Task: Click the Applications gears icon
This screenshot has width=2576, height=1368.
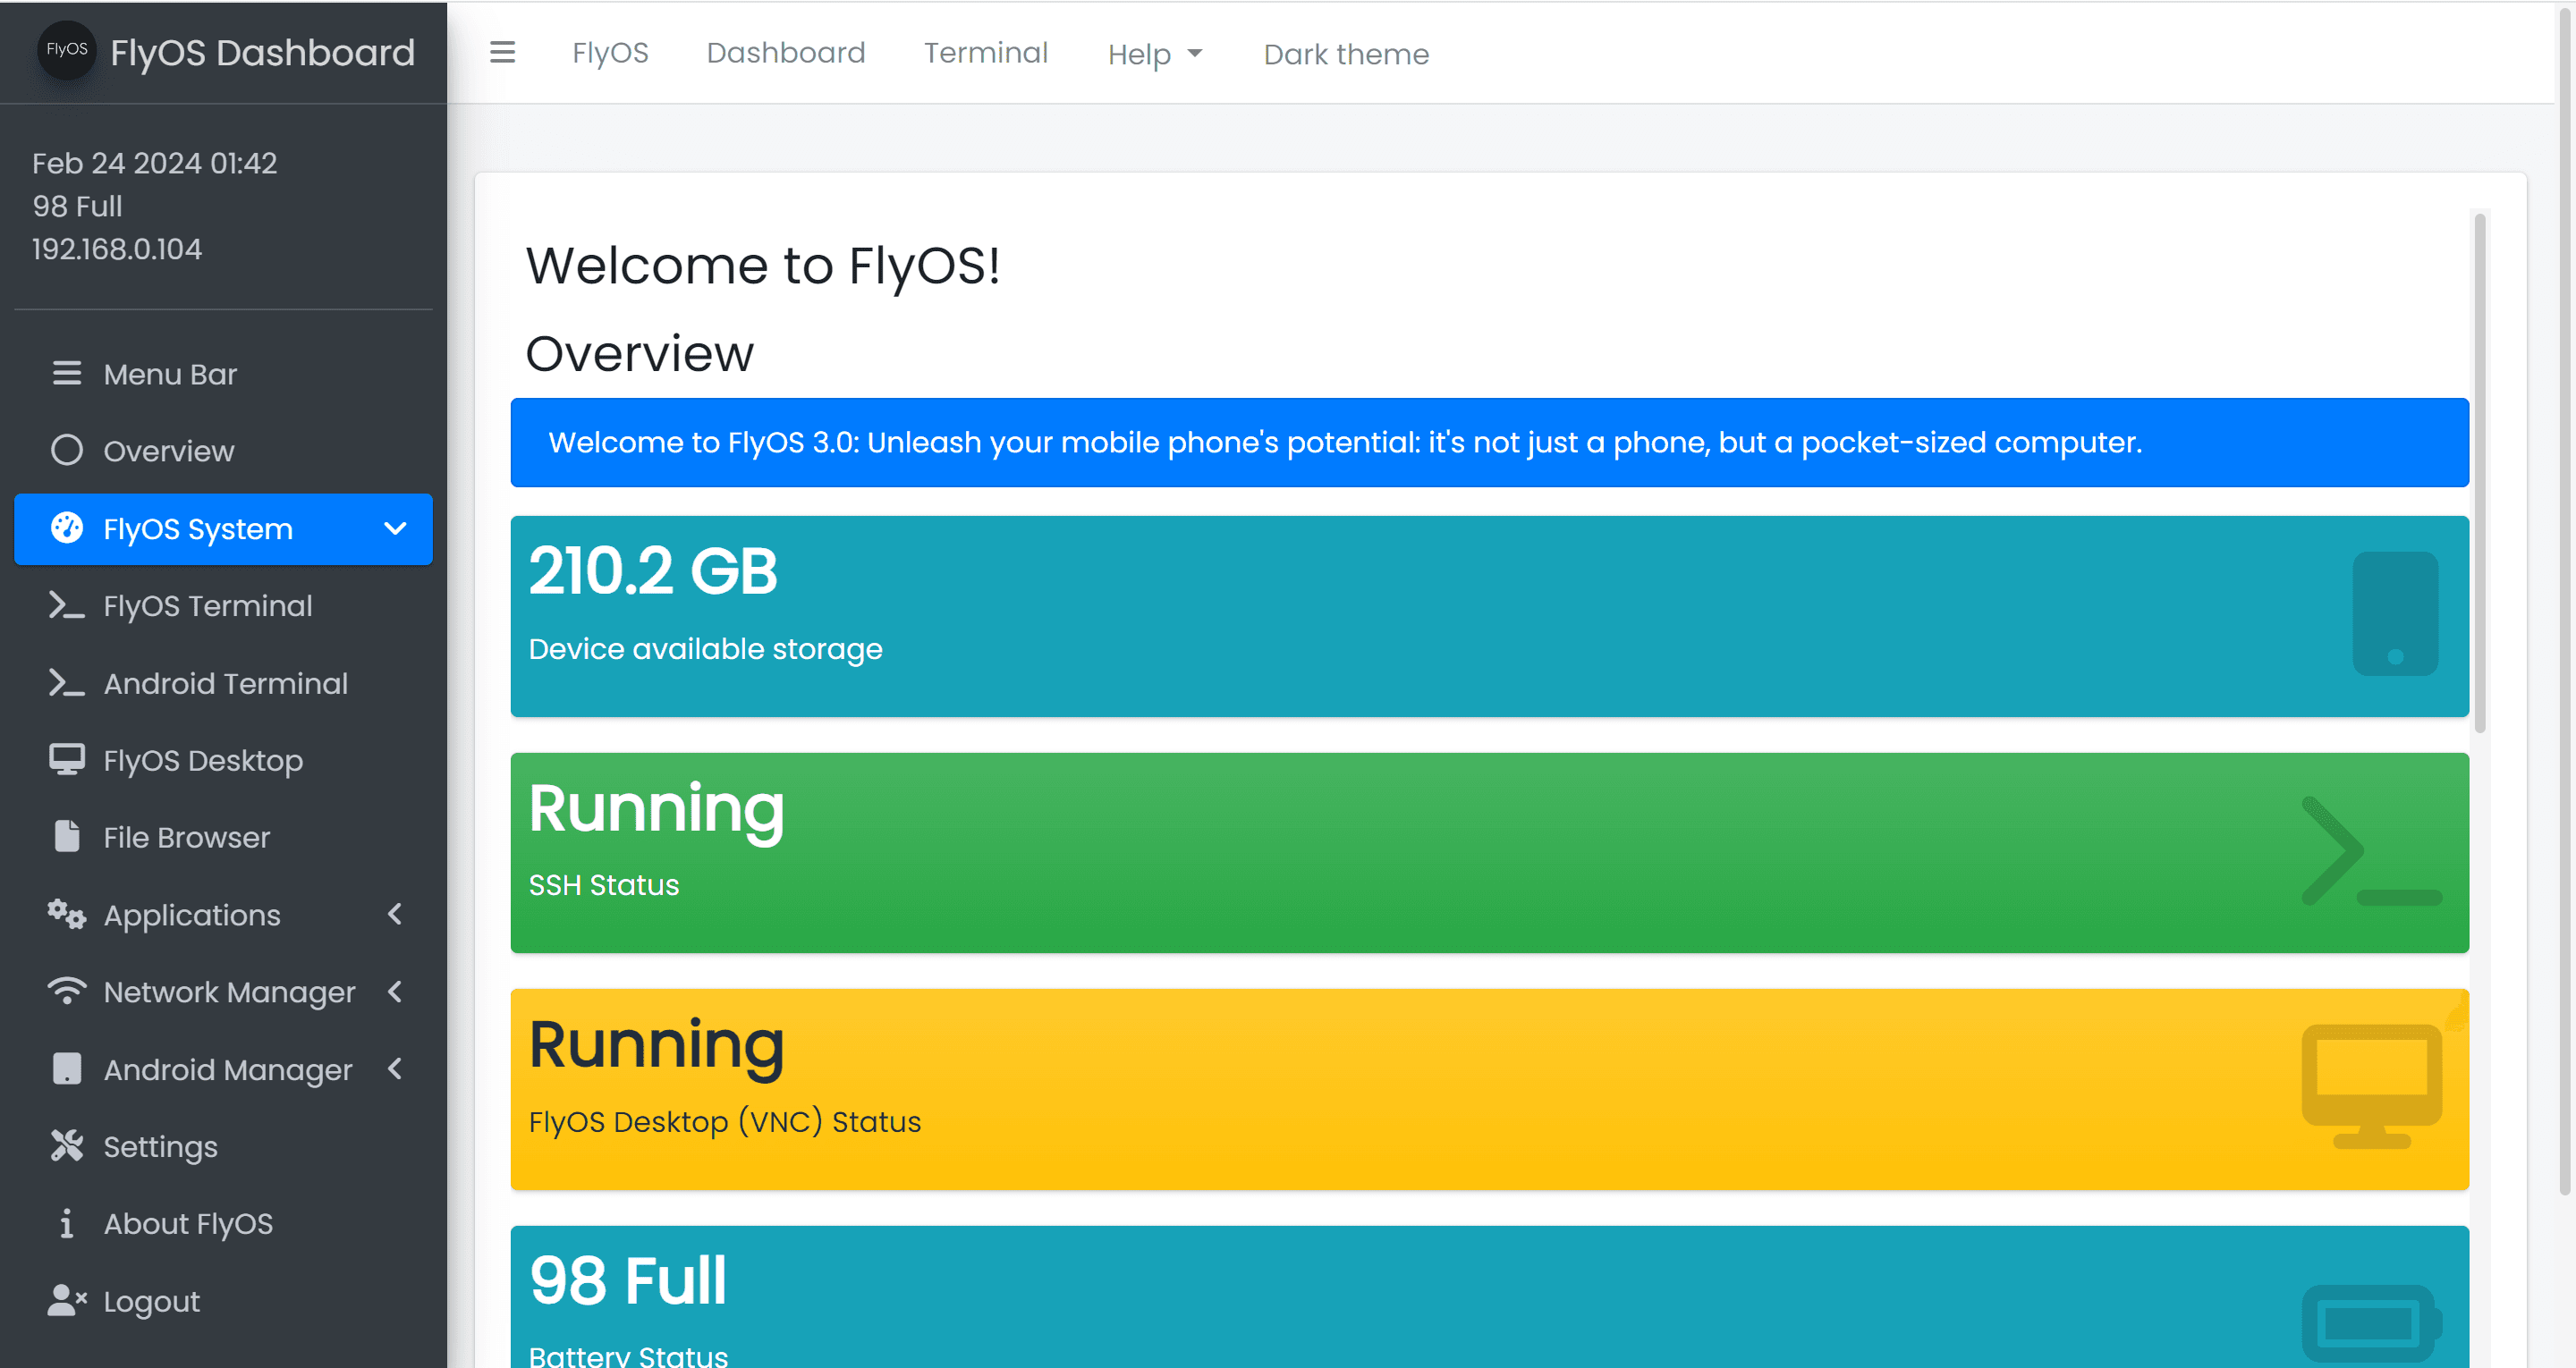Action: pyautogui.click(x=67, y=914)
